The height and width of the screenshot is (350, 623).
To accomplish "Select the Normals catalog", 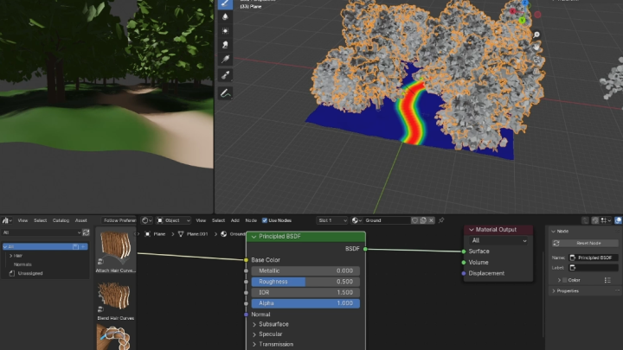I will 22,264.
